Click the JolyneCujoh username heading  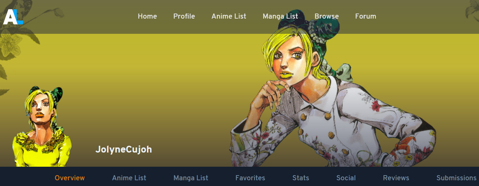124,149
